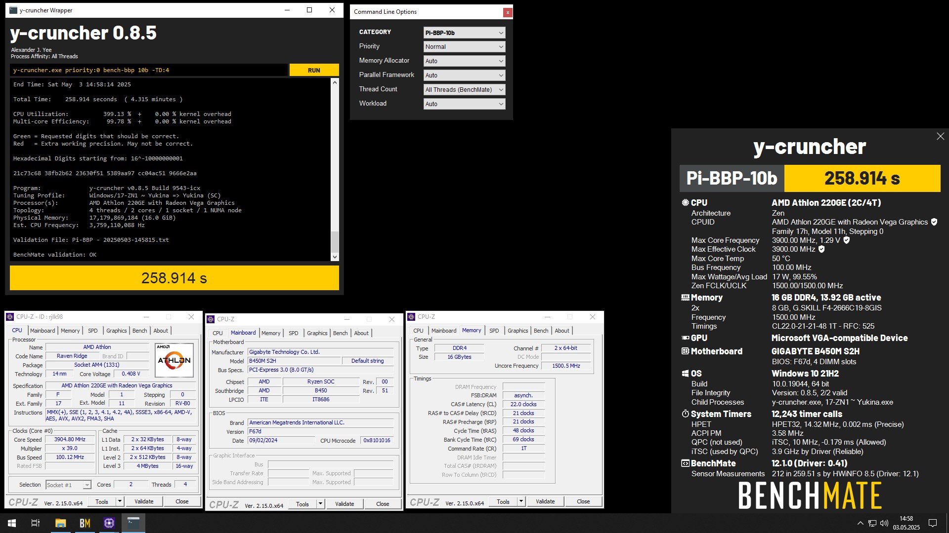The width and height of the screenshot is (949, 533).
Task: Click the y-cruncher command line field
Action: point(149,70)
